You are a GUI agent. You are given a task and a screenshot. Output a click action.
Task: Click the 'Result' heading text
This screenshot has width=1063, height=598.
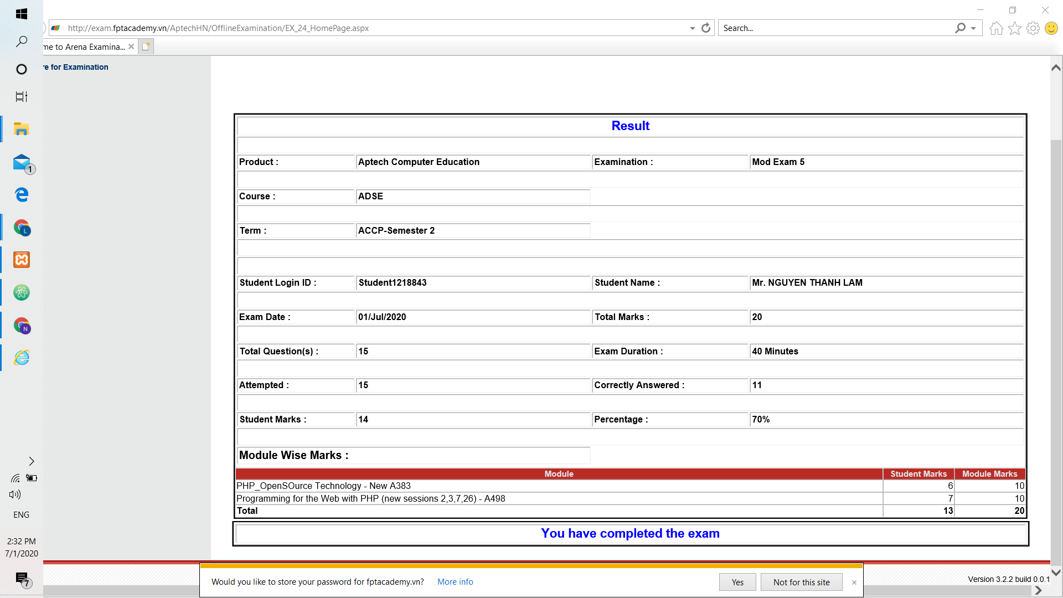click(x=630, y=126)
